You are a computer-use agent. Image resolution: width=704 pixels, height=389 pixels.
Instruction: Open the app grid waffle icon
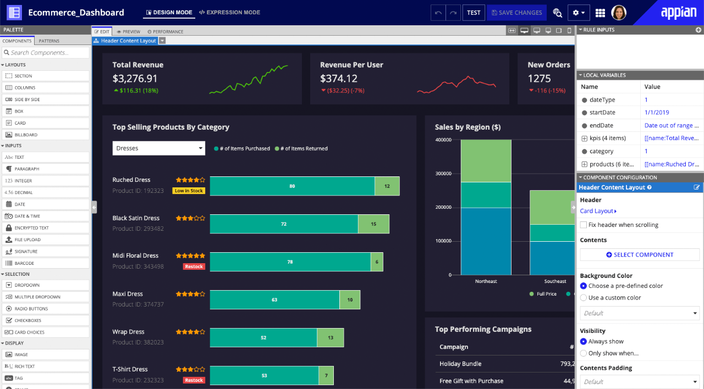pos(600,12)
